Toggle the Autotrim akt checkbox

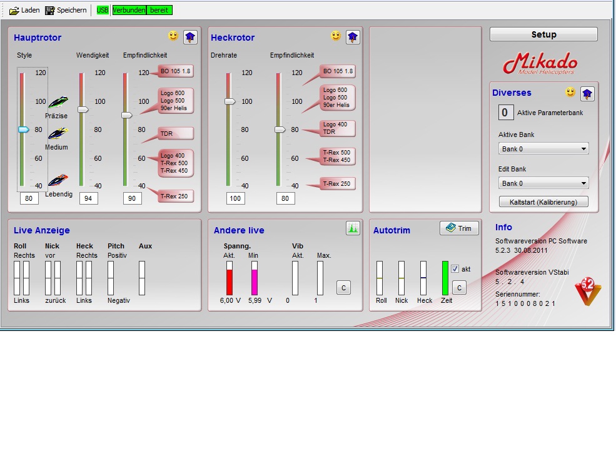(x=455, y=269)
